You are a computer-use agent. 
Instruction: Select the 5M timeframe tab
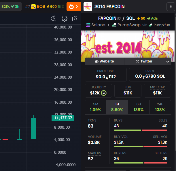pyautogui.click(x=96, y=107)
